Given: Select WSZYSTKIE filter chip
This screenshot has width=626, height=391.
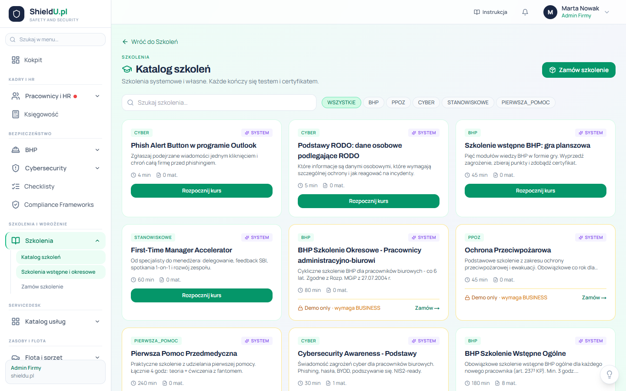Looking at the screenshot, I should coord(341,103).
